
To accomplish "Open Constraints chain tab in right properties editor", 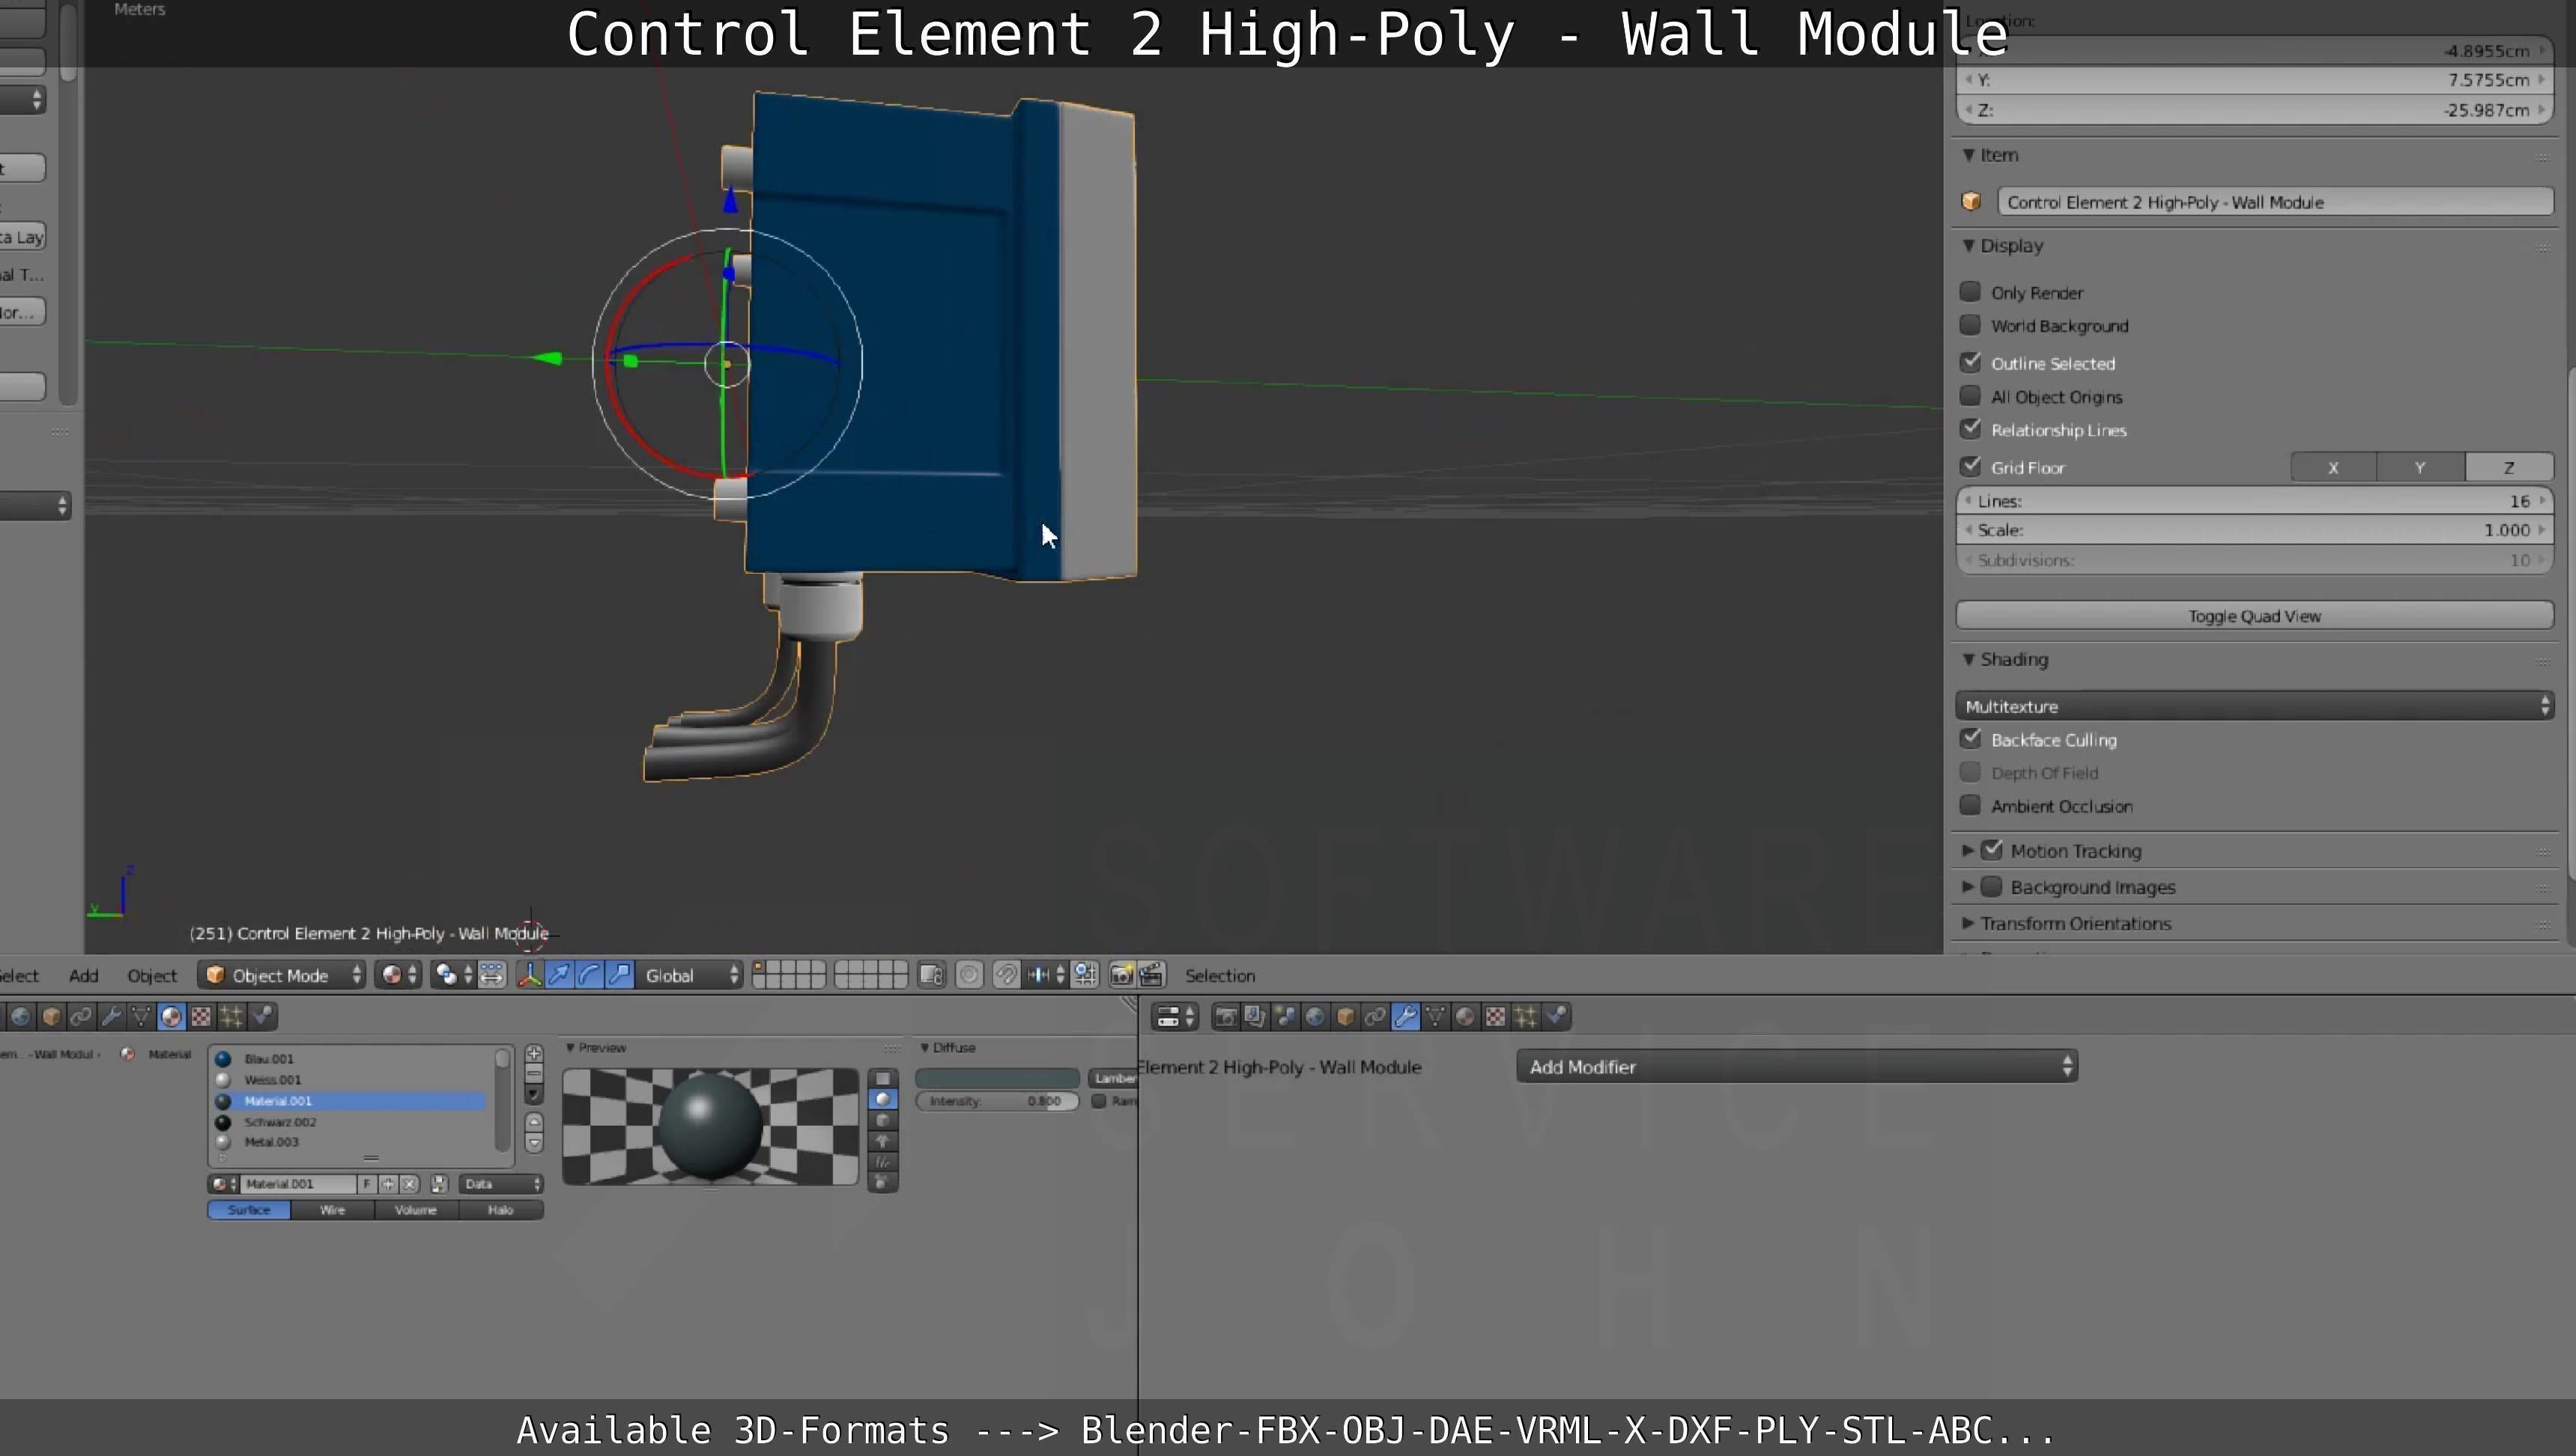I will (1375, 1017).
